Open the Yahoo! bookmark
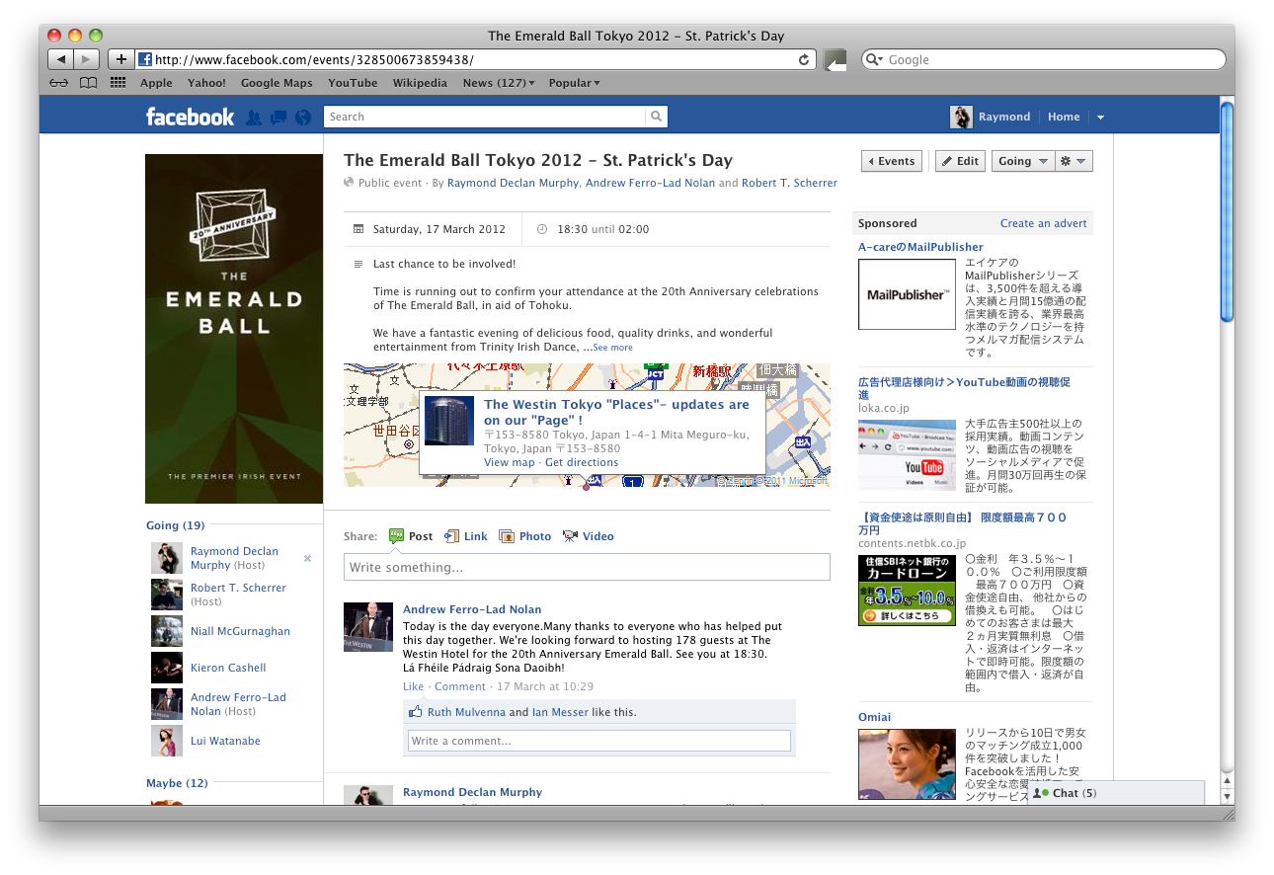The image size is (1274, 875). click(206, 83)
